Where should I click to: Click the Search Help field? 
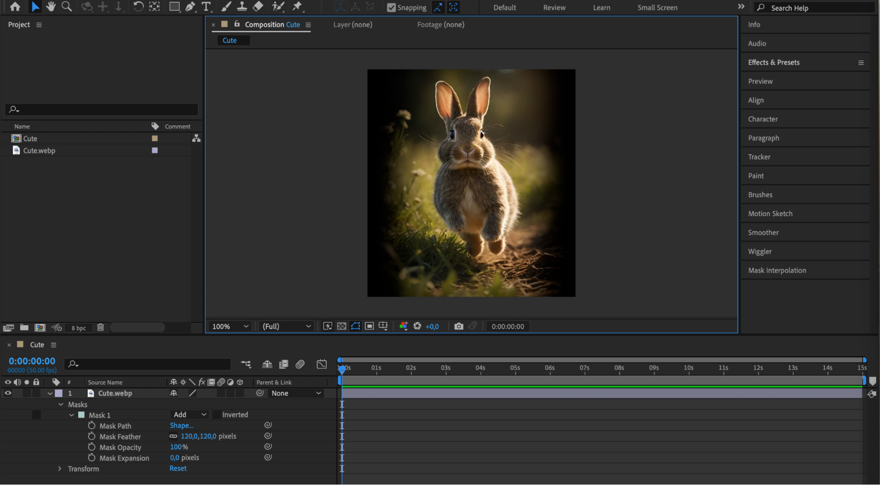click(815, 7)
